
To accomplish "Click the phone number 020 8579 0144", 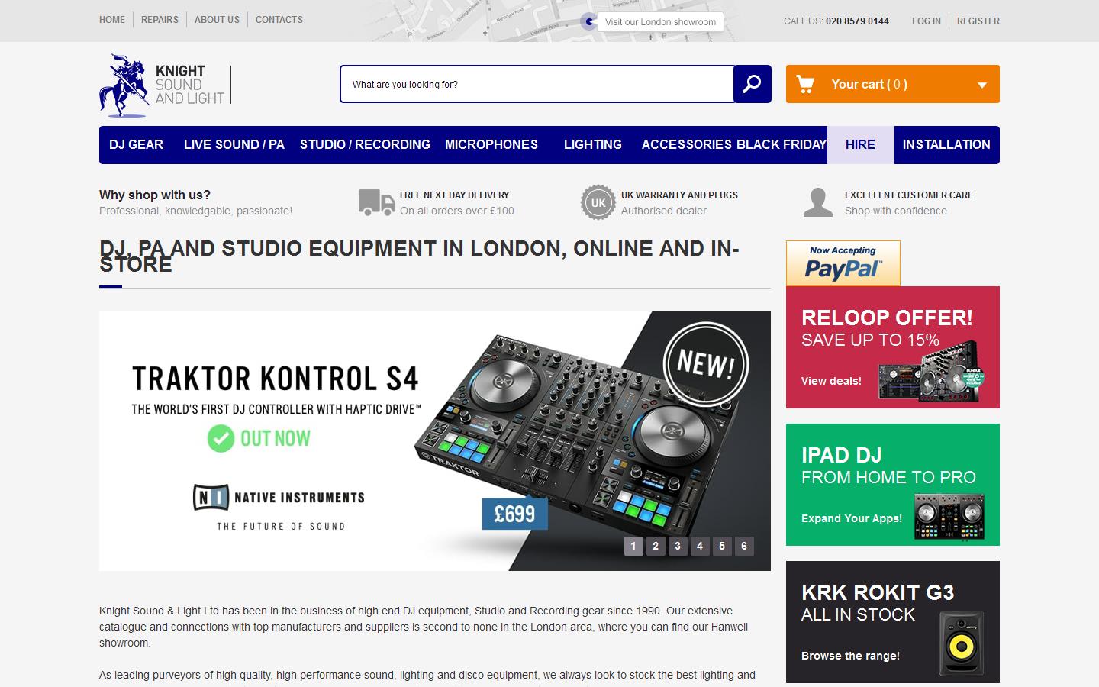I will [857, 21].
